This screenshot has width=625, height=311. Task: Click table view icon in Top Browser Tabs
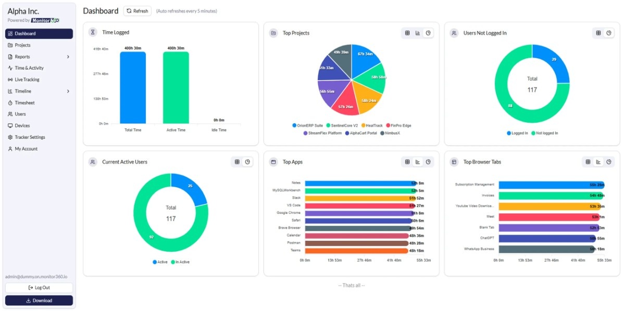click(588, 162)
